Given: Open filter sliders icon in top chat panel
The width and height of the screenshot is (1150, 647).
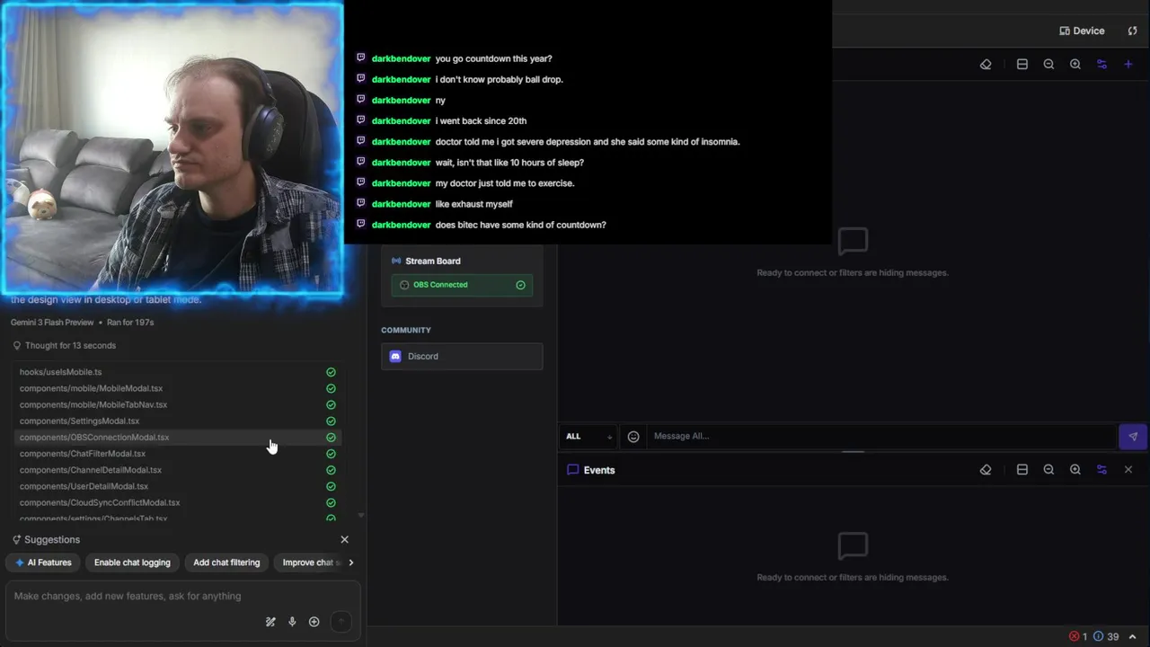Looking at the screenshot, I should pyautogui.click(x=1101, y=65).
